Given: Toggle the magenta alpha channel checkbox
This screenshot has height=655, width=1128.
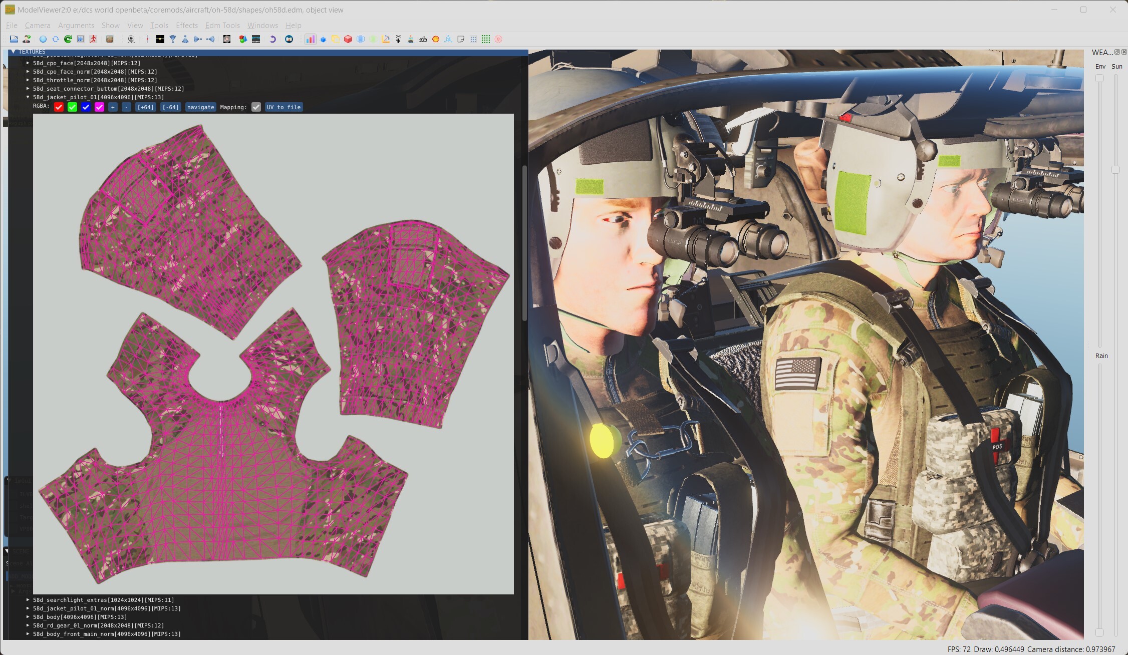Looking at the screenshot, I should click(99, 107).
